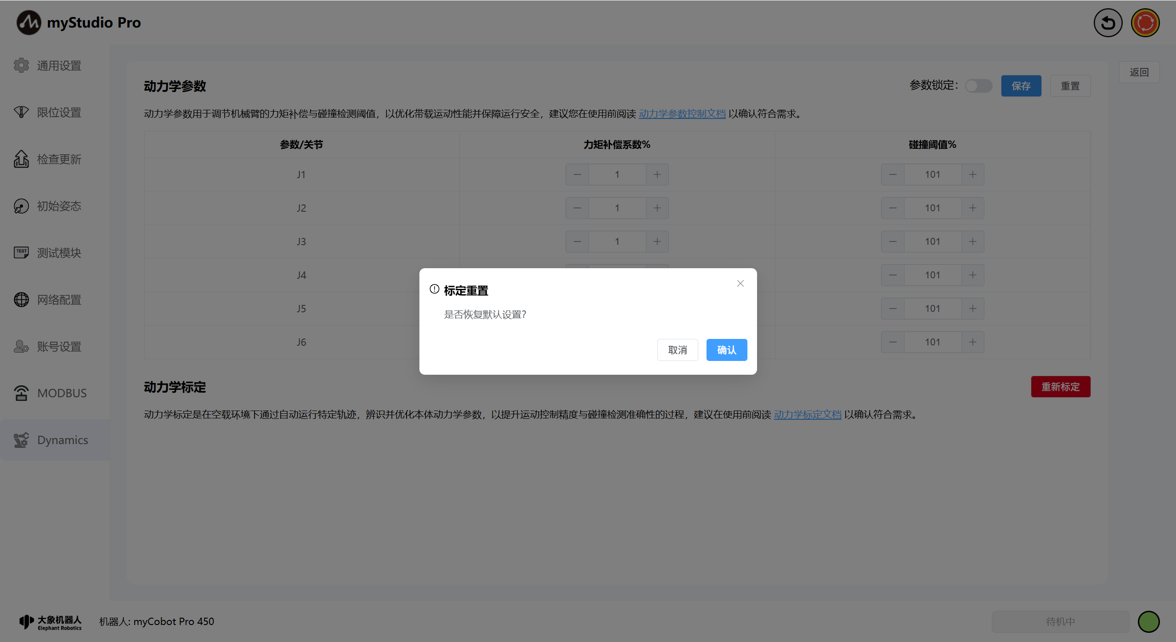Click the red emergency stop icon

1145,23
